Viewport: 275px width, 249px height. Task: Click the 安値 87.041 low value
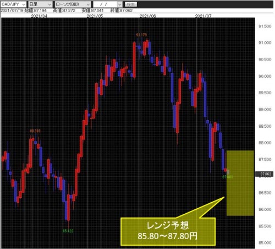click(x=92, y=10)
